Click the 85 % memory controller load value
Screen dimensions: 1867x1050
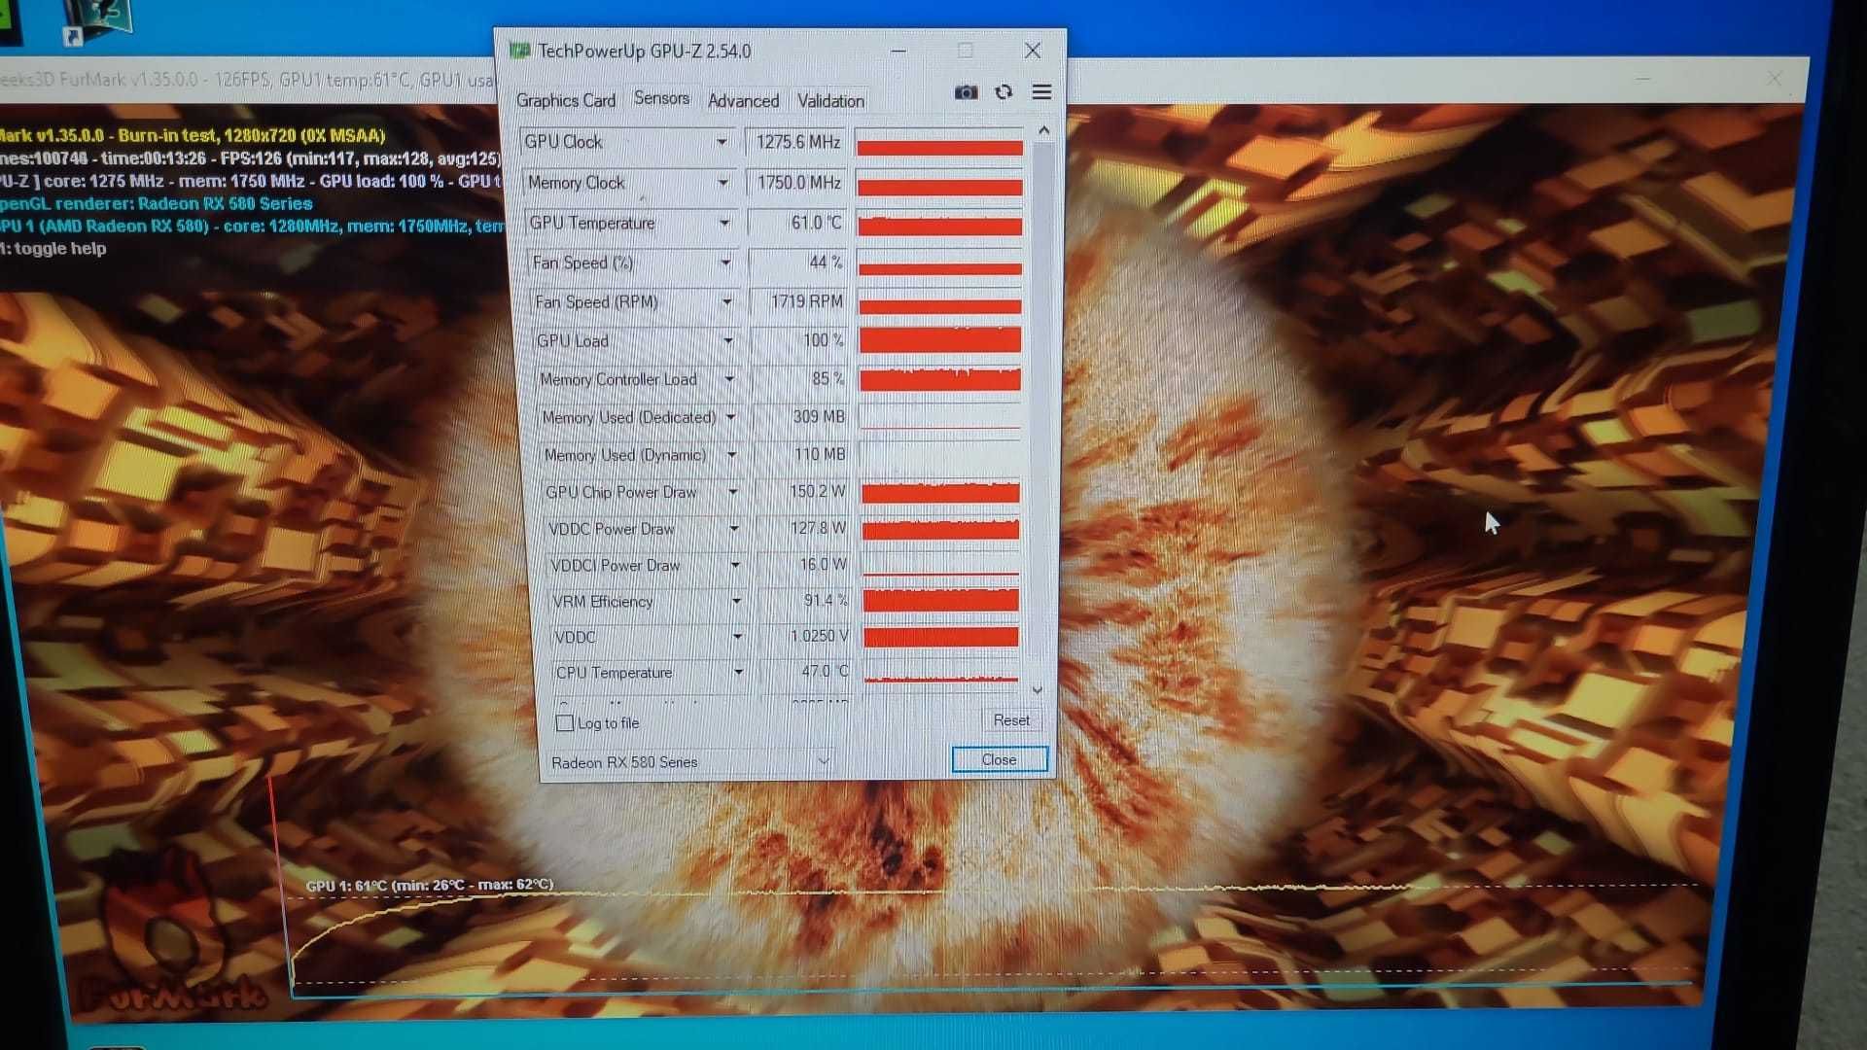pyautogui.click(x=827, y=378)
